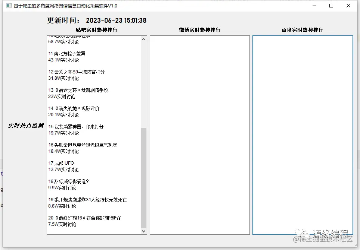Click the '13.7W实时讨论' count line
The height and width of the screenshot is (250, 360).
point(63,170)
